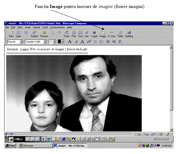Run the Spelling checker icon
The image size is (180, 154).
[x=129, y=34]
